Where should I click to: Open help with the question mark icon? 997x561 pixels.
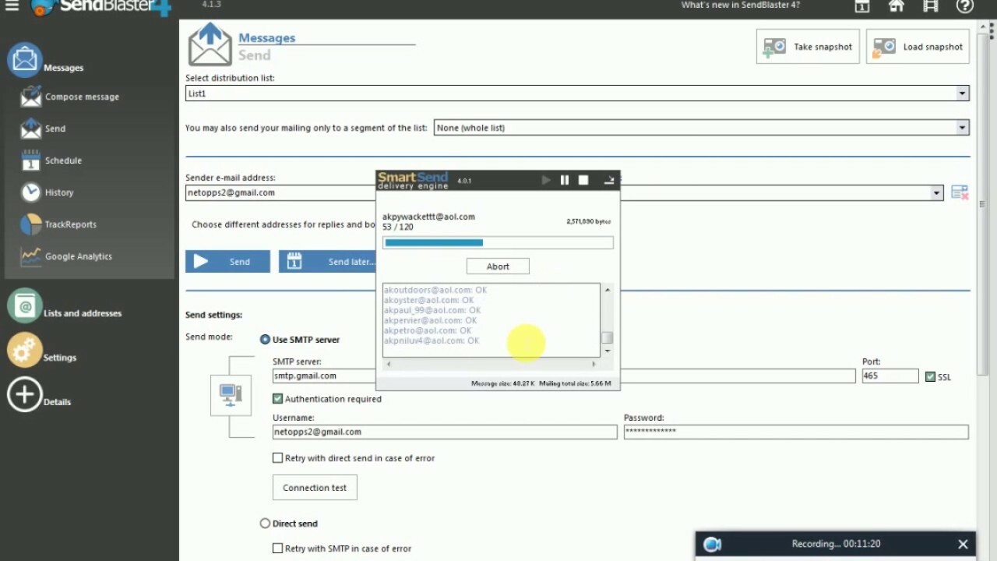(x=964, y=6)
